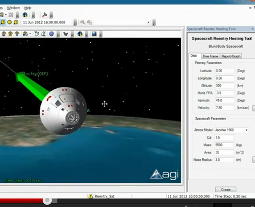Viewport: 255px width, 207px height.
Task: Open the Window menu
Action: (13, 8)
